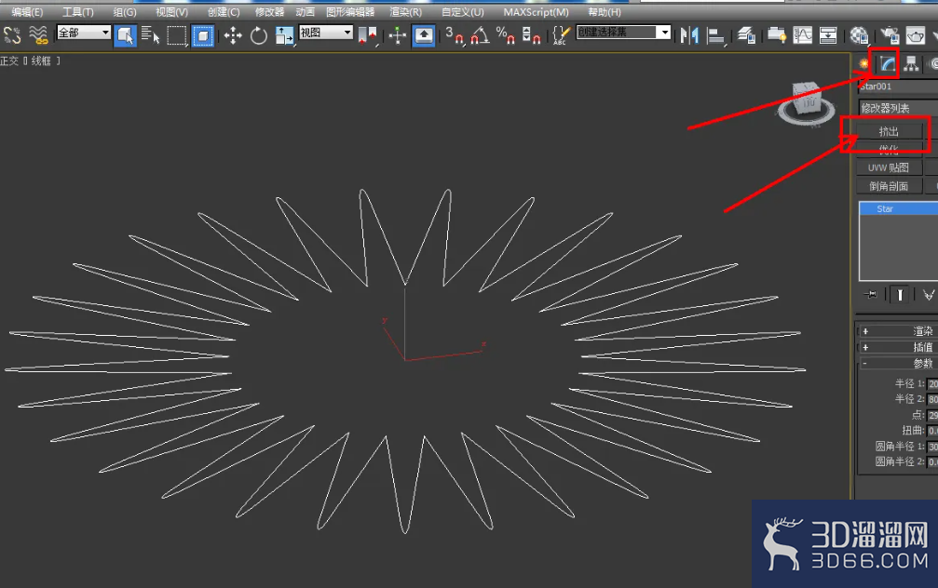Image resolution: width=938 pixels, height=588 pixels.
Task: Collapse the 参数 rollout
Action: pos(897,364)
